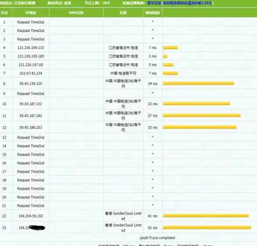The image size is (257, 246).
Task: Click Request TimeOut in row 18
Action: pos(31,180)
